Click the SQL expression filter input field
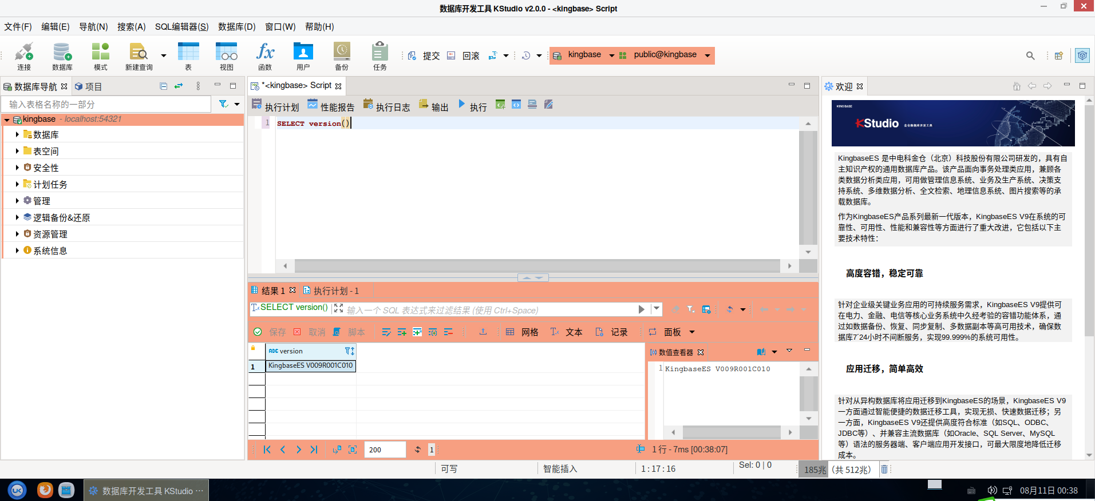The height and width of the screenshot is (501, 1095). pos(489,310)
